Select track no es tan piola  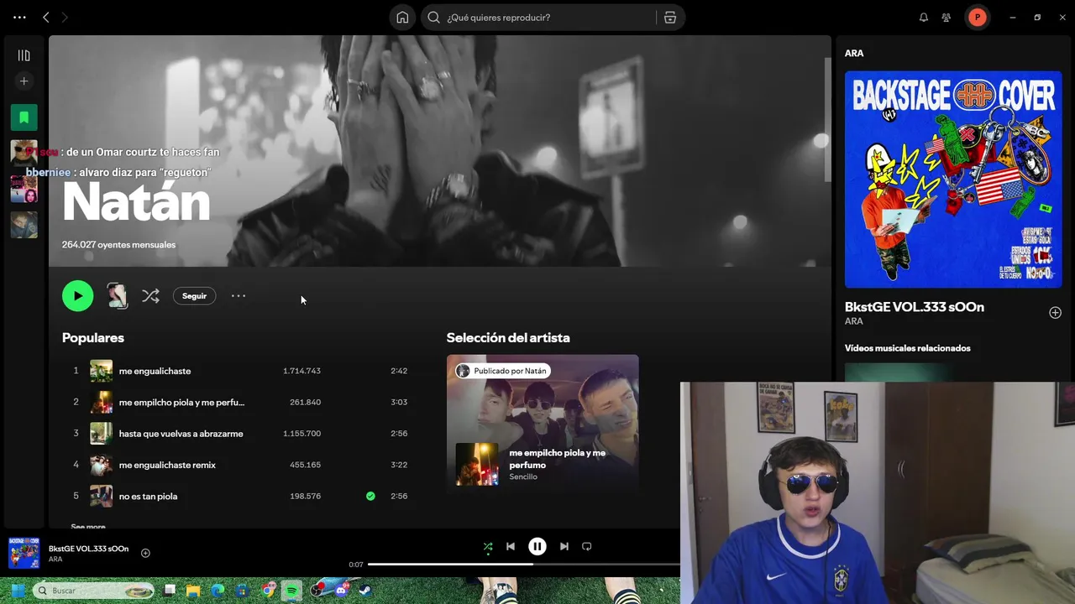(148, 496)
